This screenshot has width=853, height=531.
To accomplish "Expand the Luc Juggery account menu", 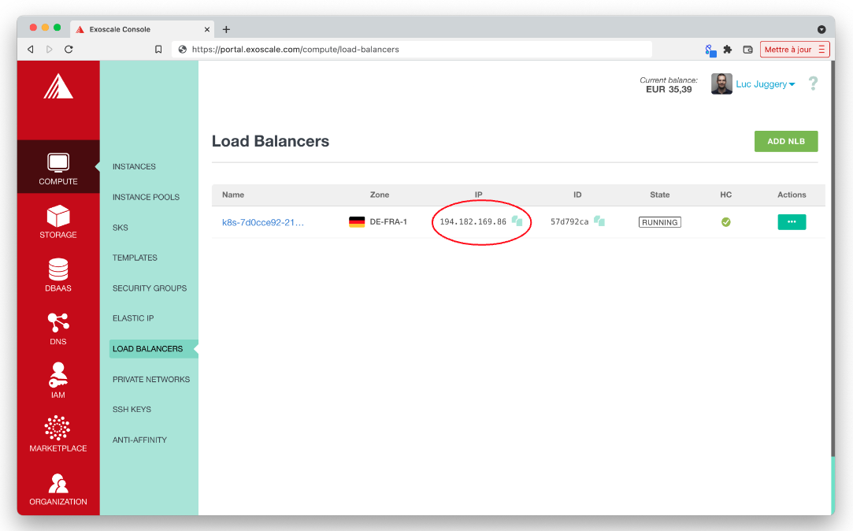I will click(x=766, y=84).
